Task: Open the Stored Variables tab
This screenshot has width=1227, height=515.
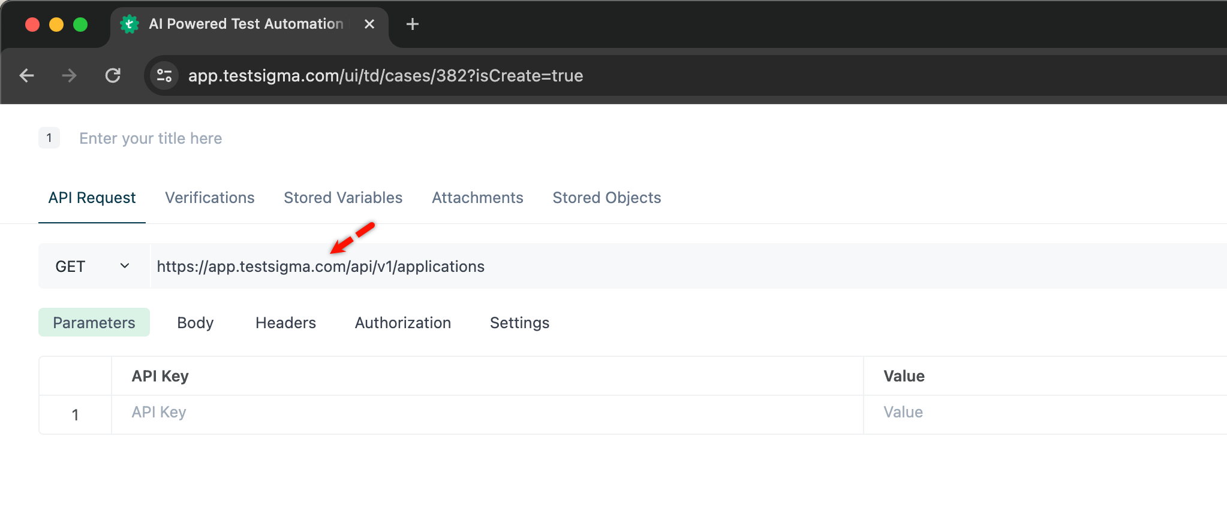Action: (343, 198)
